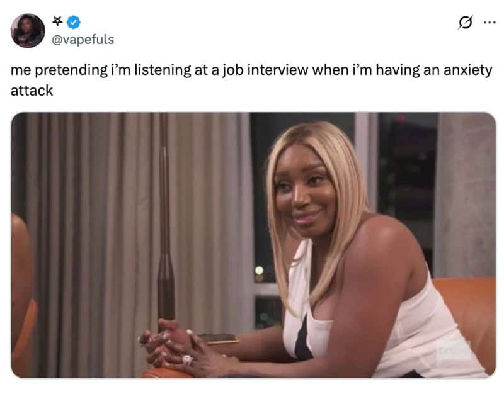Click the word 'attack' in the tweet
Screen dimensions: 504x394
click(x=31, y=91)
